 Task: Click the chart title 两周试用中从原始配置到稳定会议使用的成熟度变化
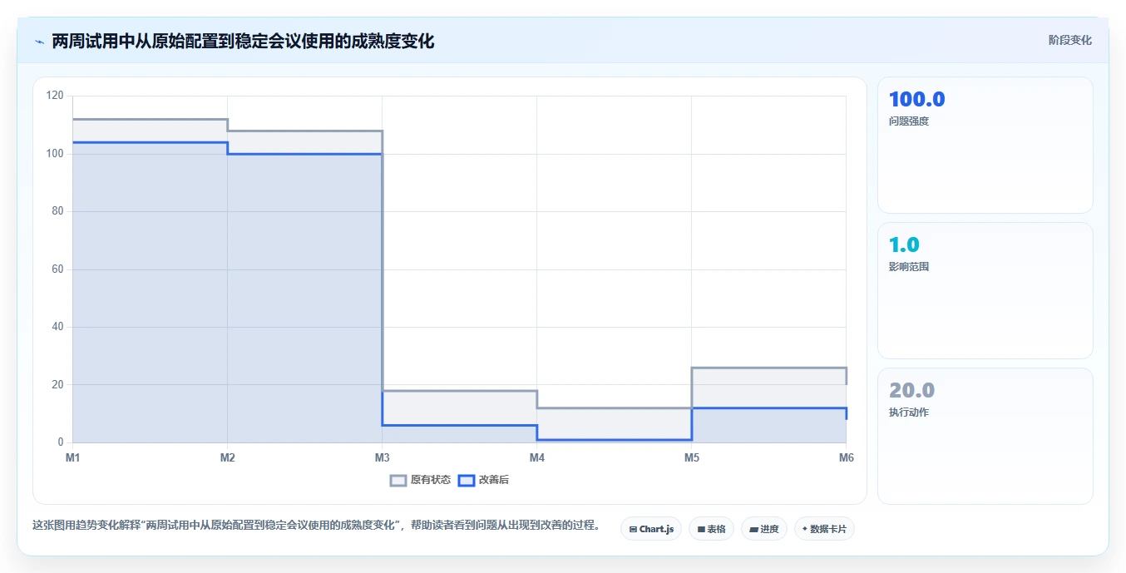click(243, 41)
